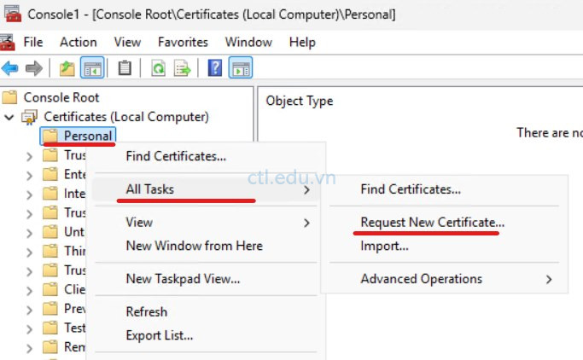Choose Export List in context menu
Screen dimensions: 583x360
pos(159,335)
